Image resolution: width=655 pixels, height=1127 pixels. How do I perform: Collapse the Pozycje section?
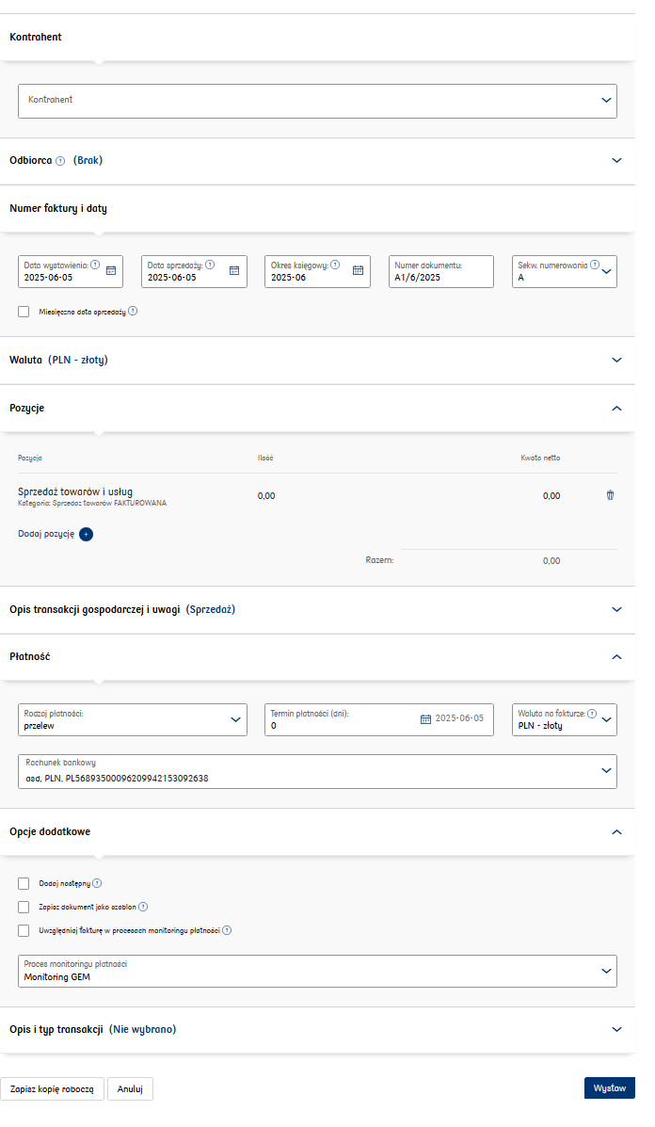[616, 409]
